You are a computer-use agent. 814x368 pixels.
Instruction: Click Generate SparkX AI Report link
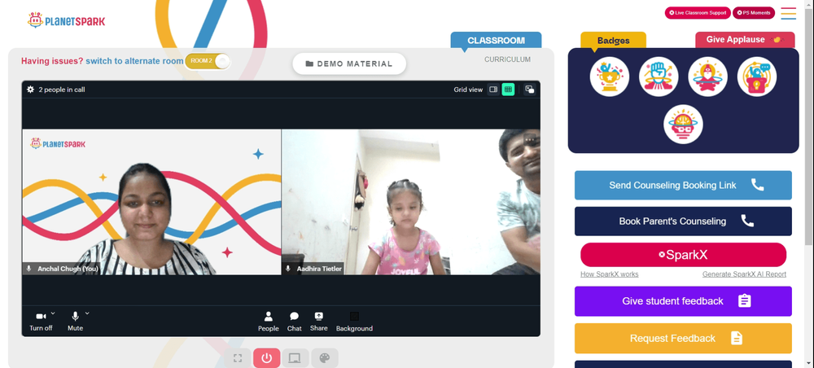(744, 274)
